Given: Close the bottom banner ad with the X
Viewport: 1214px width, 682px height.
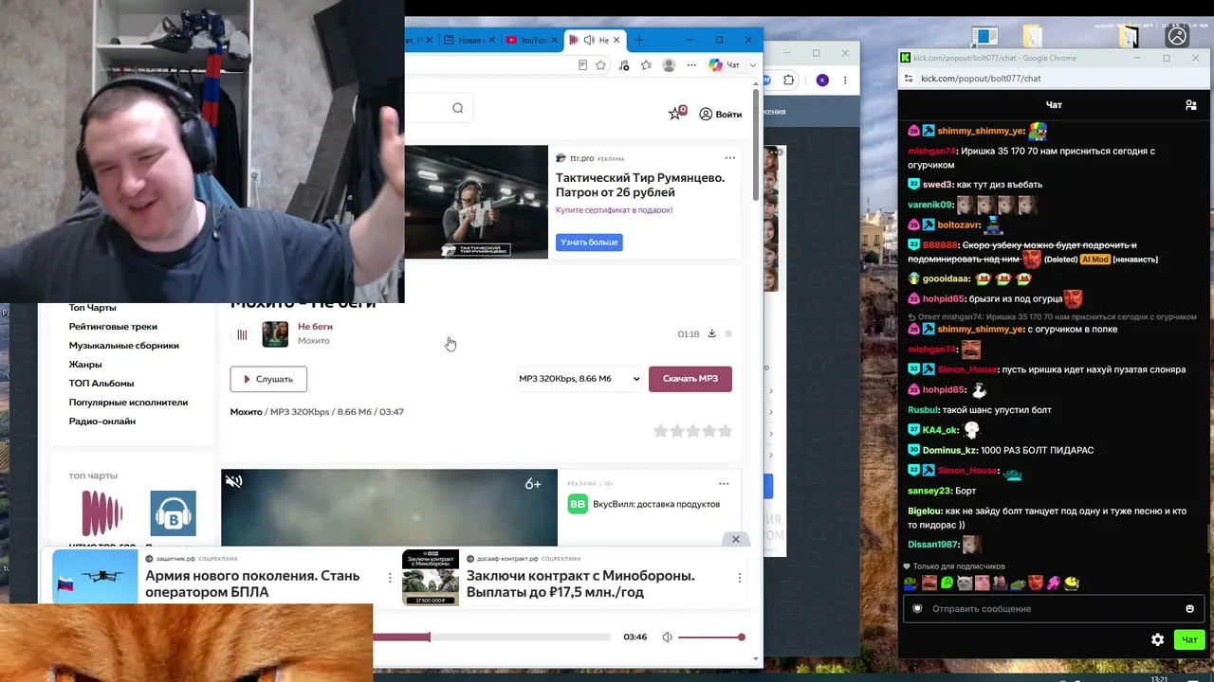Looking at the screenshot, I should [735, 539].
